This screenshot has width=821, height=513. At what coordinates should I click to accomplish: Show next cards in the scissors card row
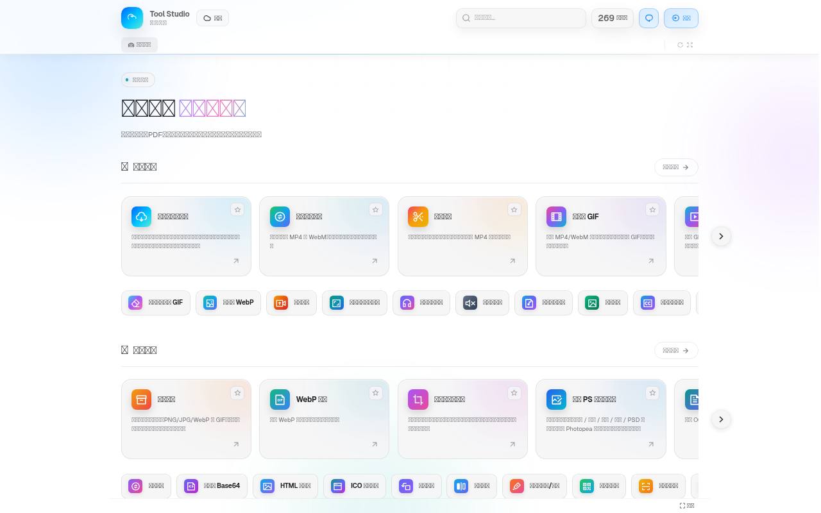coord(721,237)
